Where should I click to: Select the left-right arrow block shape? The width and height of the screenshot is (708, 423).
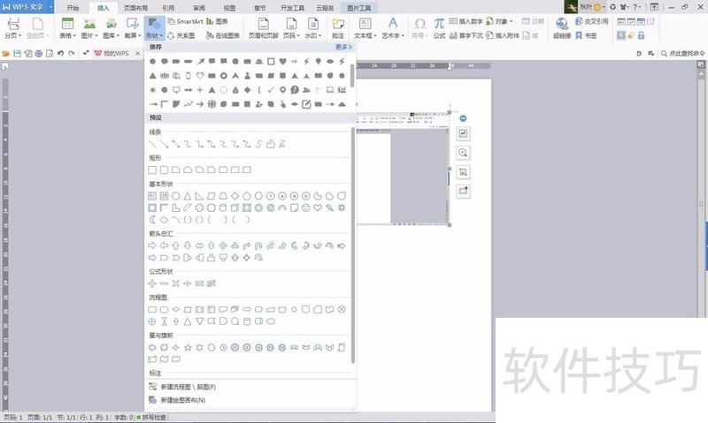tap(199, 245)
